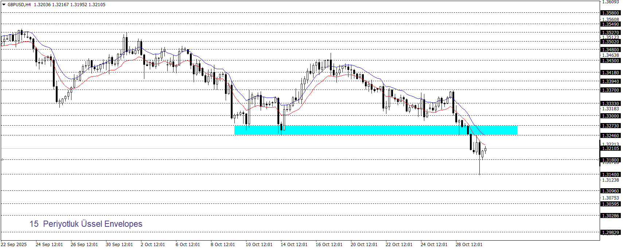This screenshot has width=623, height=249.
Task: Click the 1.34800 price level label
Action: [x=610, y=50]
